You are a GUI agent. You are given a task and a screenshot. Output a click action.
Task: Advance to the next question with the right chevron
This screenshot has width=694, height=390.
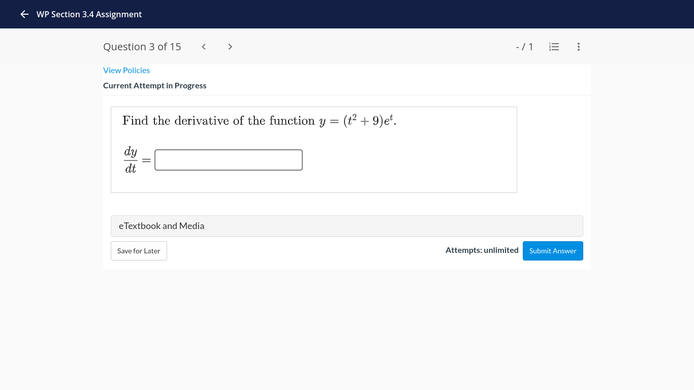tap(230, 46)
